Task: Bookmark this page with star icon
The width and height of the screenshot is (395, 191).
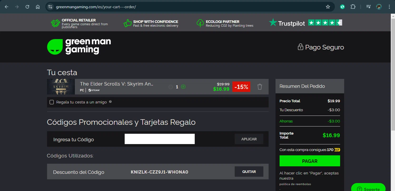Action: click(x=328, y=7)
